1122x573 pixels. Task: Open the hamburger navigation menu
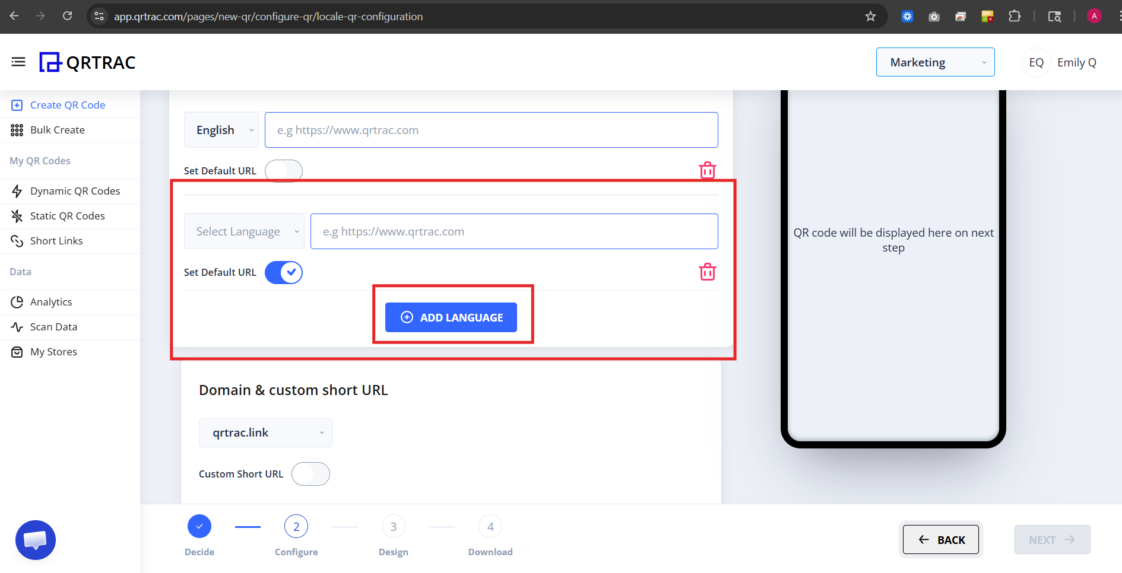tap(18, 62)
